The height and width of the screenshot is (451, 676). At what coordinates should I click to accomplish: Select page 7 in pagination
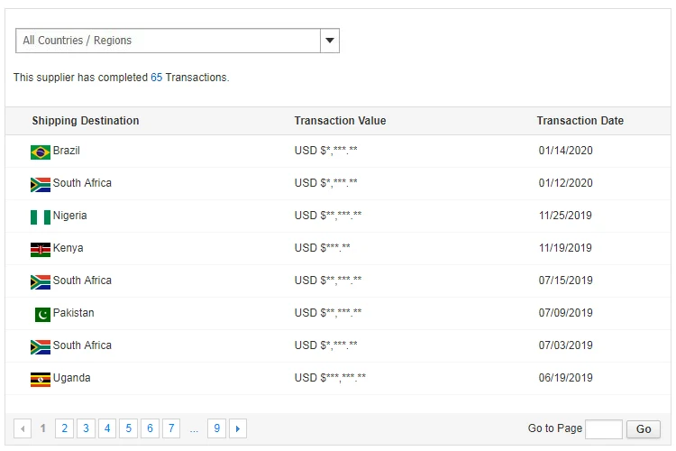[172, 428]
